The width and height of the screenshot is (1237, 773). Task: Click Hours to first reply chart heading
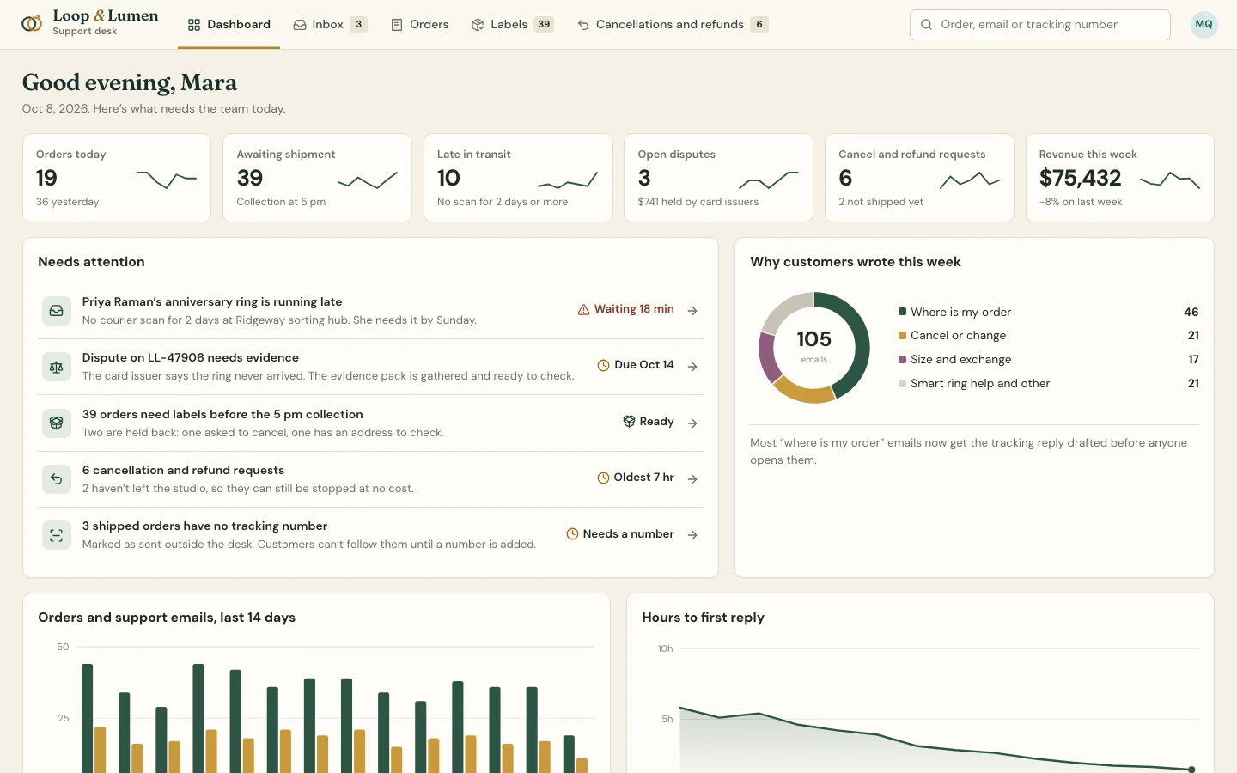pos(703,618)
